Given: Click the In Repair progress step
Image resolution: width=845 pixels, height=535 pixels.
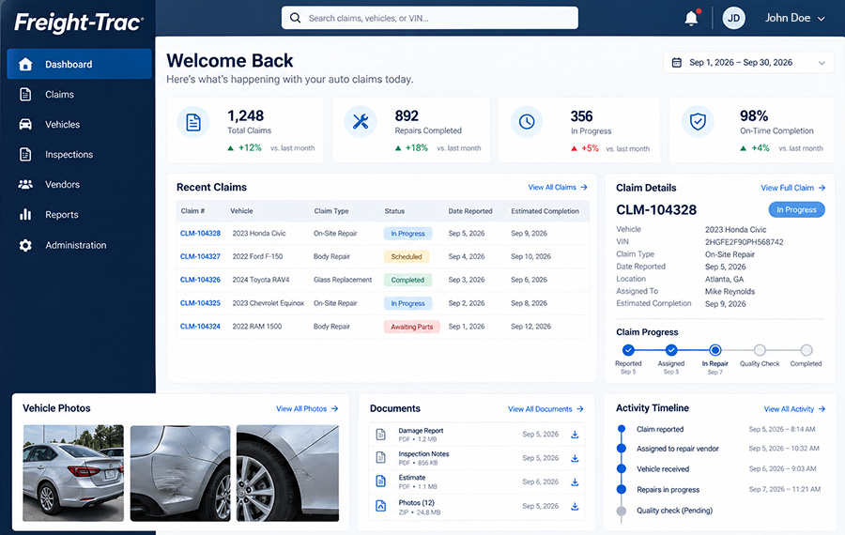Looking at the screenshot, I should tap(715, 350).
